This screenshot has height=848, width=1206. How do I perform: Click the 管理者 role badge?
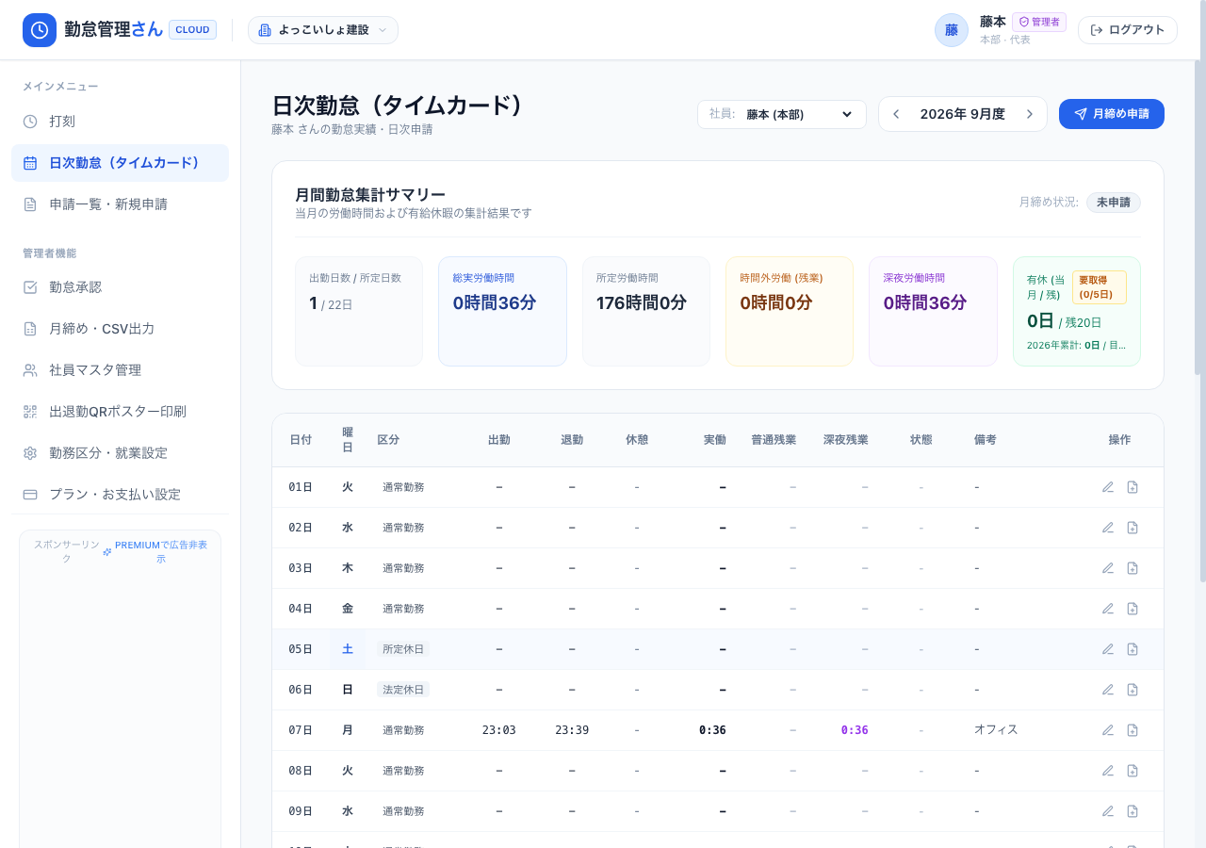click(1039, 22)
